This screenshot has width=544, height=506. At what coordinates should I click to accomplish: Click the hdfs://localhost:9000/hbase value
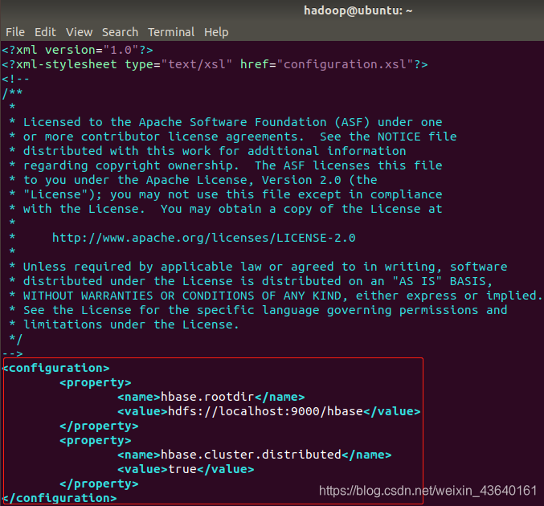pos(265,411)
